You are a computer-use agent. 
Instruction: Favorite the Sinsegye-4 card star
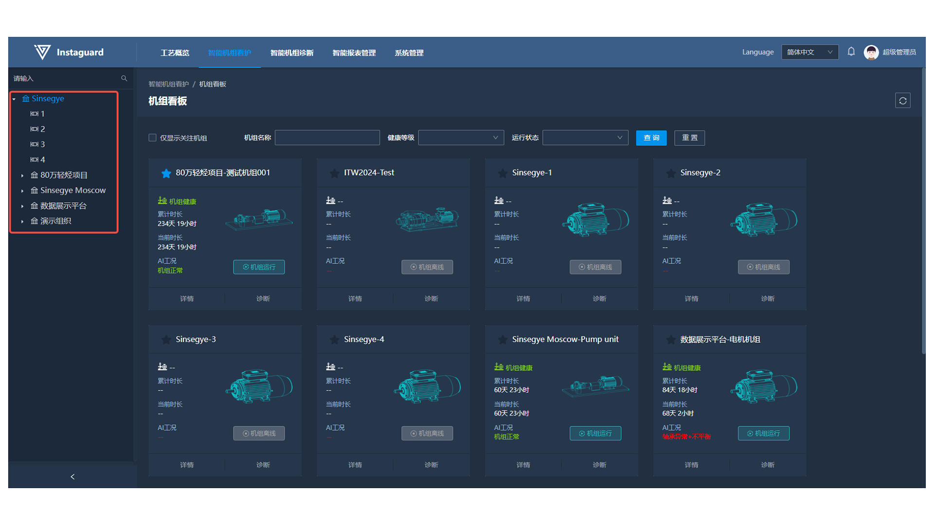pos(334,340)
